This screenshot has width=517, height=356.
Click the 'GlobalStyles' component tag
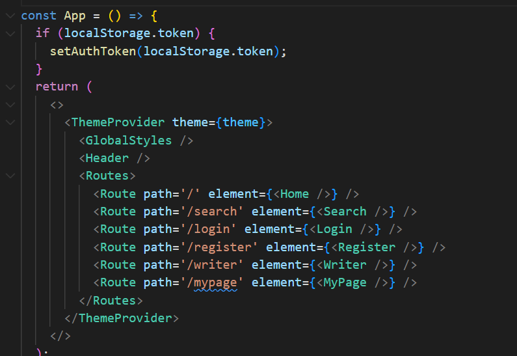click(x=129, y=140)
